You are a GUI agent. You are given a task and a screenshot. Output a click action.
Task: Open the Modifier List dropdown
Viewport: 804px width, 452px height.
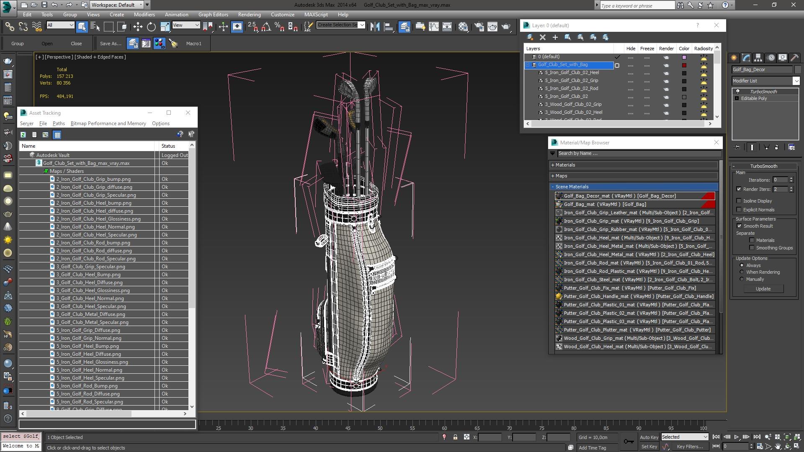pyautogui.click(x=766, y=81)
